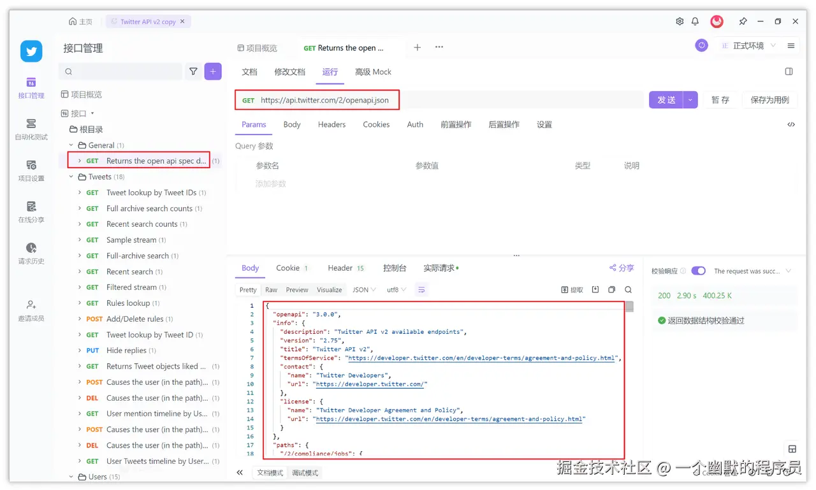Open the Cookies request tab
The width and height of the screenshot is (816, 490).
(377, 124)
